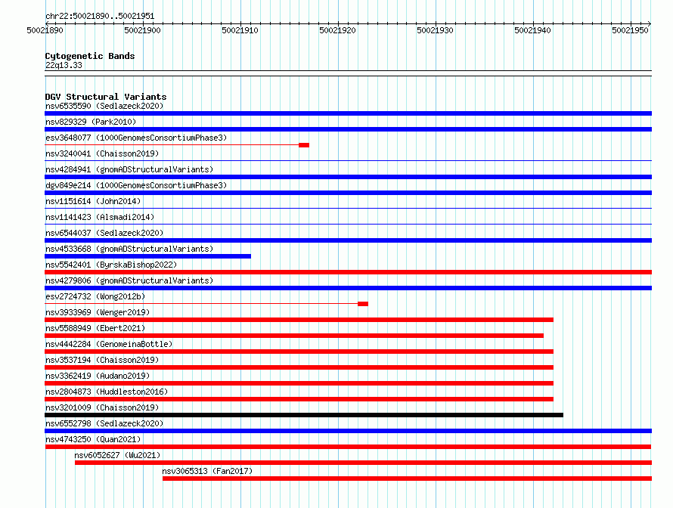Viewport: 673px width, 508px height.
Task: Click the small red block of esv3648077
Action: 304,145
